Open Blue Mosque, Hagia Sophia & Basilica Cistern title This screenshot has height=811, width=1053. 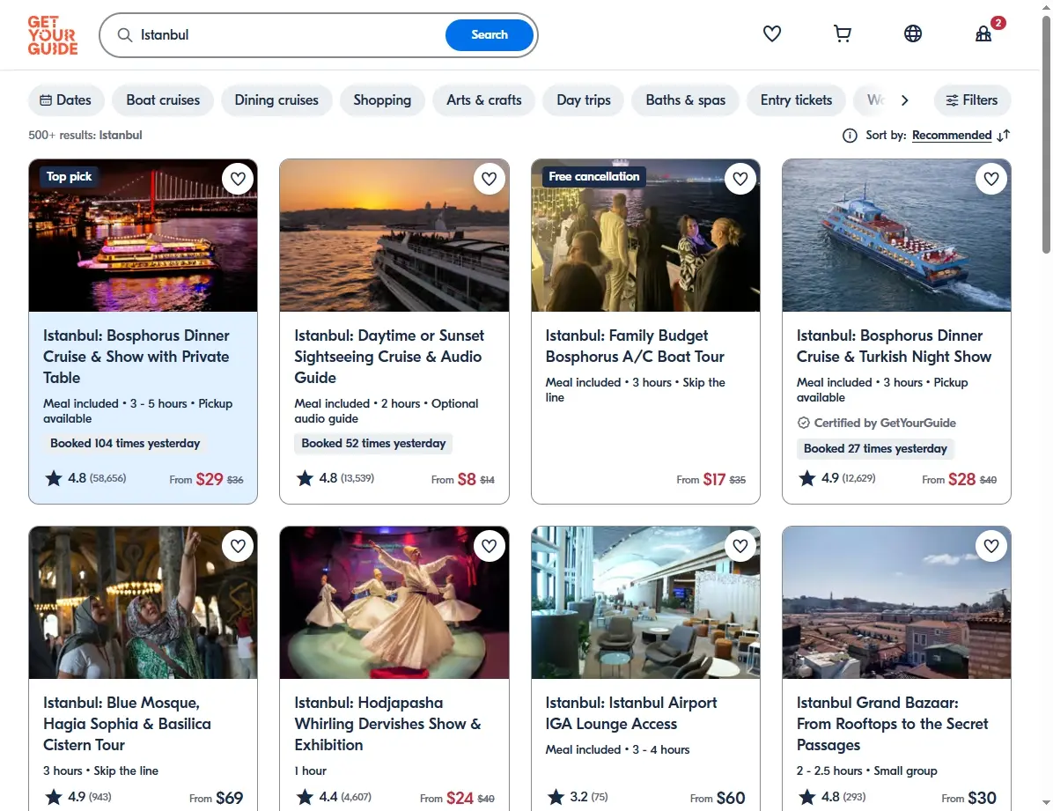(x=128, y=724)
